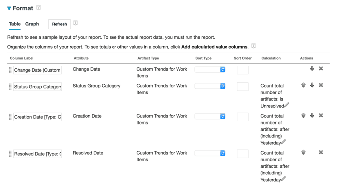
Task: Open help icon next to Format heading
Action: [38, 8]
